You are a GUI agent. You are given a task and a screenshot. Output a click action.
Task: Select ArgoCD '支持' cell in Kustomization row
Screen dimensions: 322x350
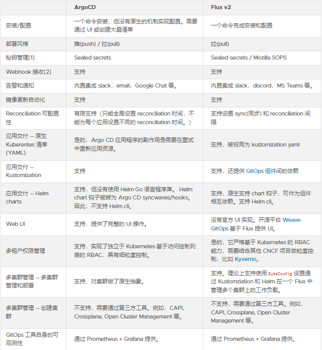[80, 171]
